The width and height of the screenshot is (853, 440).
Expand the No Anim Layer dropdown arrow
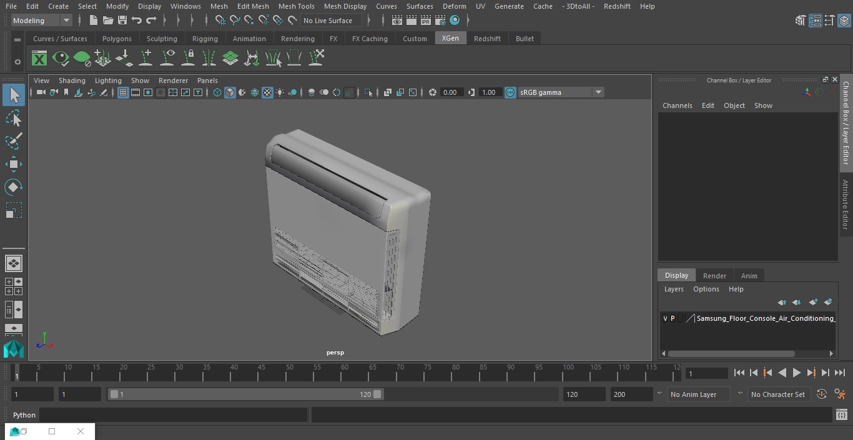pos(659,394)
